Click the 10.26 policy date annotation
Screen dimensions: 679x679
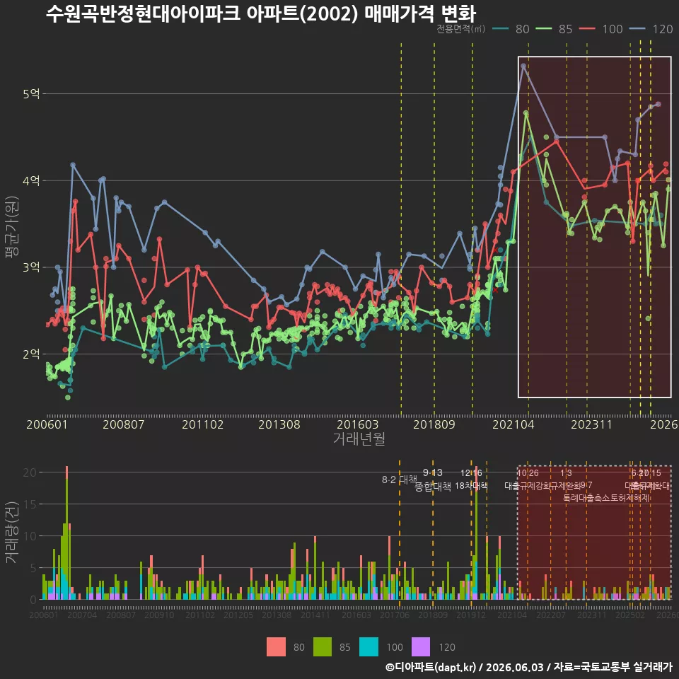pos(528,473)
